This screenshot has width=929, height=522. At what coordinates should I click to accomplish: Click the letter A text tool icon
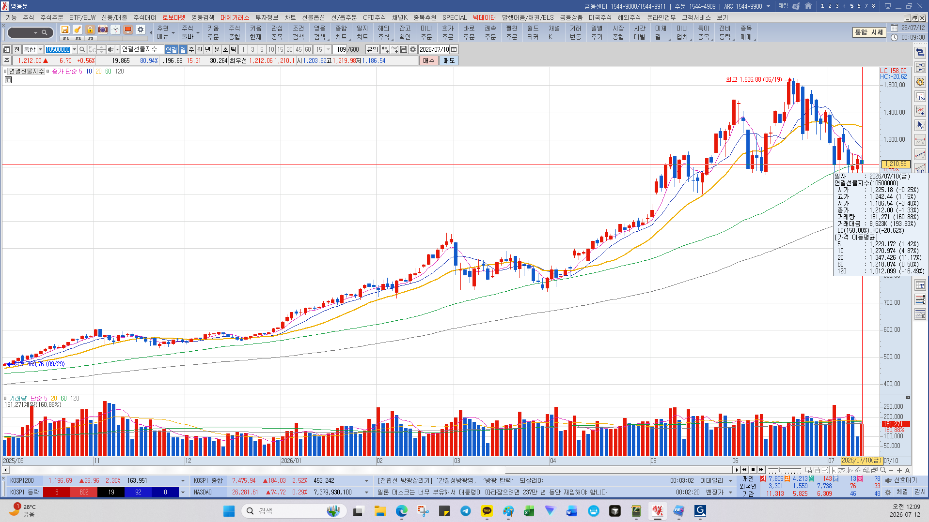[x=907, y=470]
